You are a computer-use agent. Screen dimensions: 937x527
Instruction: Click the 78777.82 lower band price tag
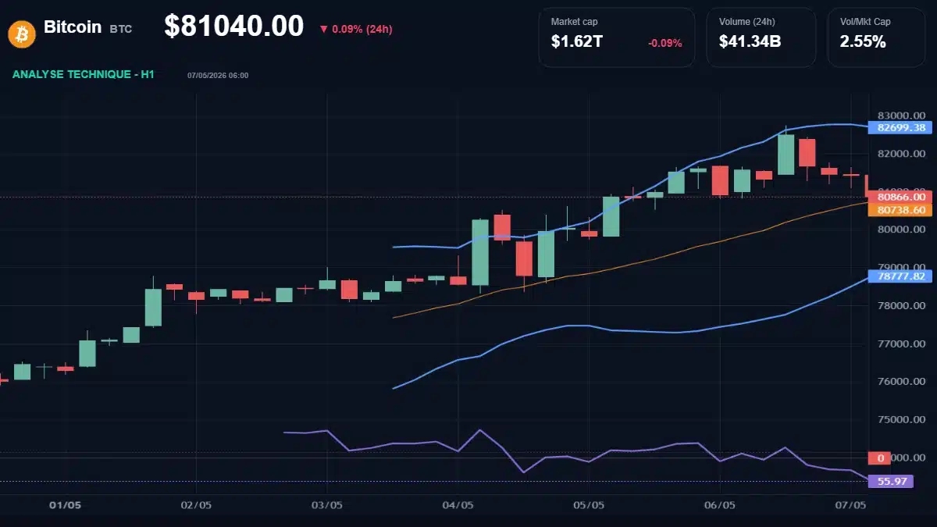point(900,276)
